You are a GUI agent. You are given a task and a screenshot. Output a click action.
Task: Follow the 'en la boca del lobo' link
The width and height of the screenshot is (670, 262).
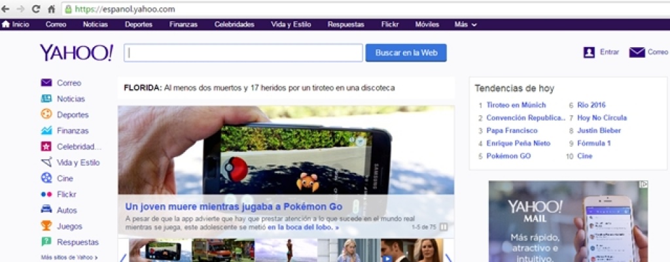[x=304, y=227]
